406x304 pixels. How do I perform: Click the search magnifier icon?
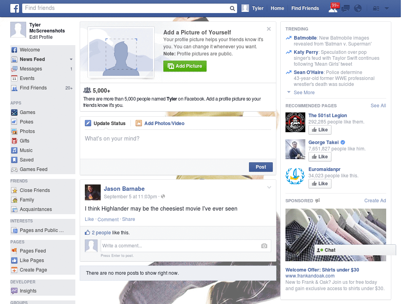232,8
